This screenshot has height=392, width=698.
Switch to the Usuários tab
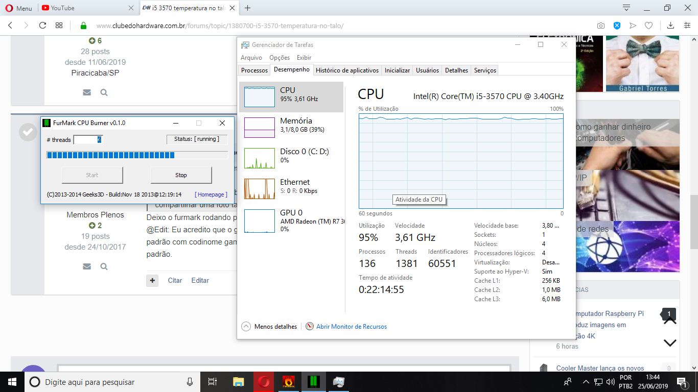427,70
